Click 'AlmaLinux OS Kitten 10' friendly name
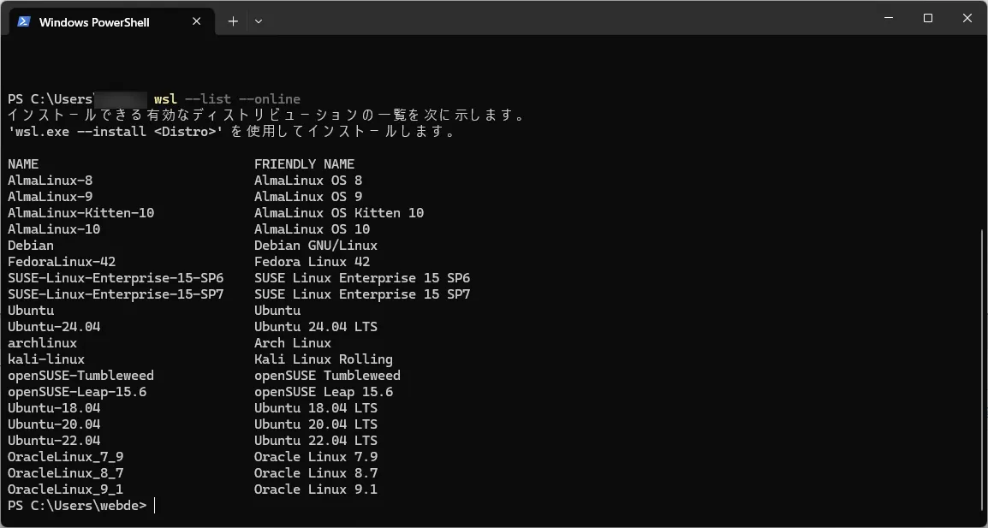This screenshot has width=988, height=528. pos(339,213)
